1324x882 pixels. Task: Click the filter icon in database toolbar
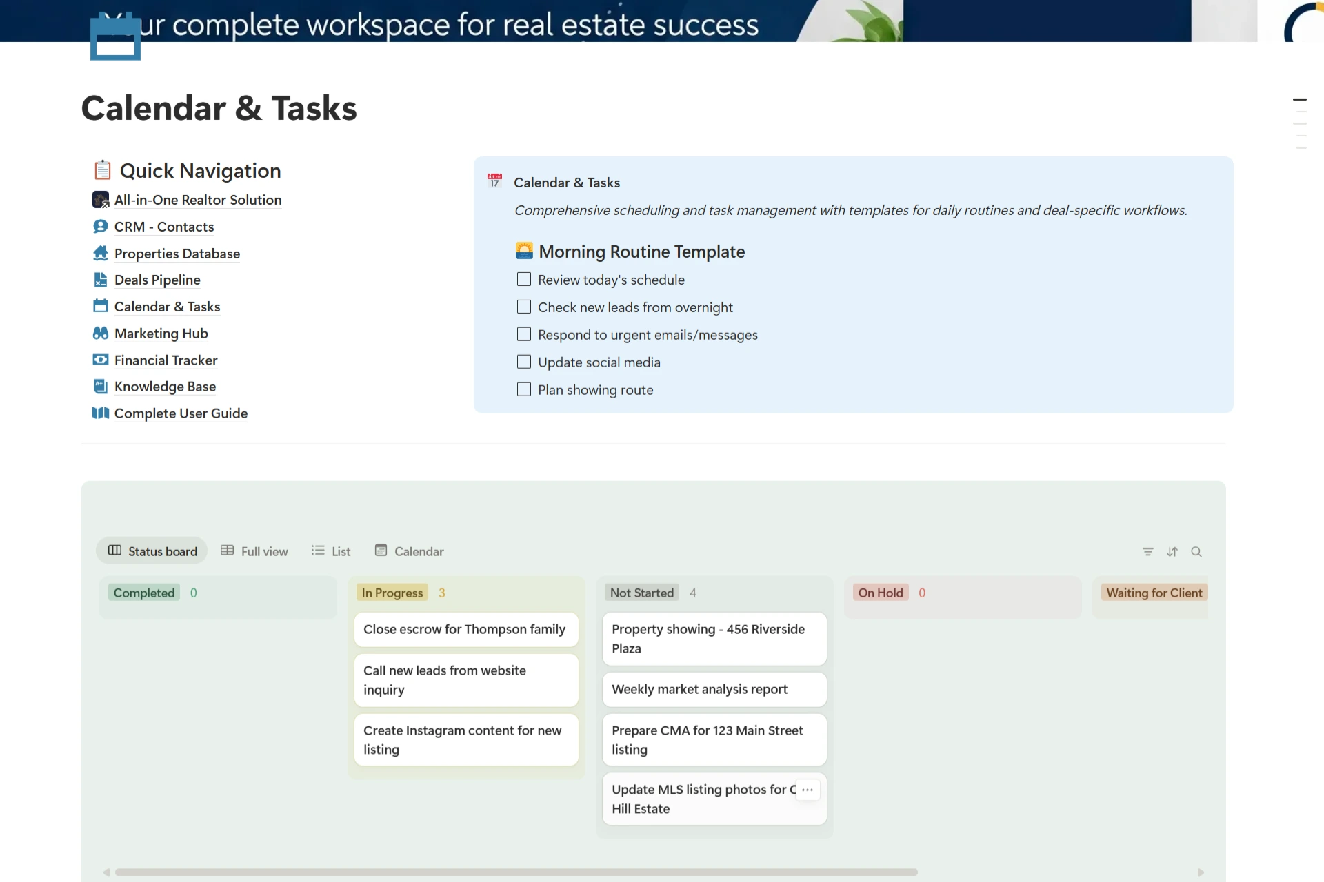click(1147, 552)
